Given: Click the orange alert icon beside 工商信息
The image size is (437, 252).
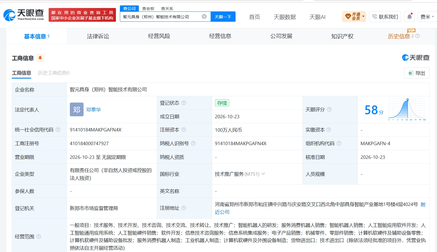Looking at the screenshot, I should pyautogui.click(x=40, y=58).
